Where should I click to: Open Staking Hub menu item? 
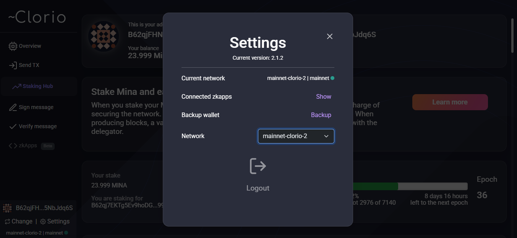pyautogui.click(x=37, y=86)
